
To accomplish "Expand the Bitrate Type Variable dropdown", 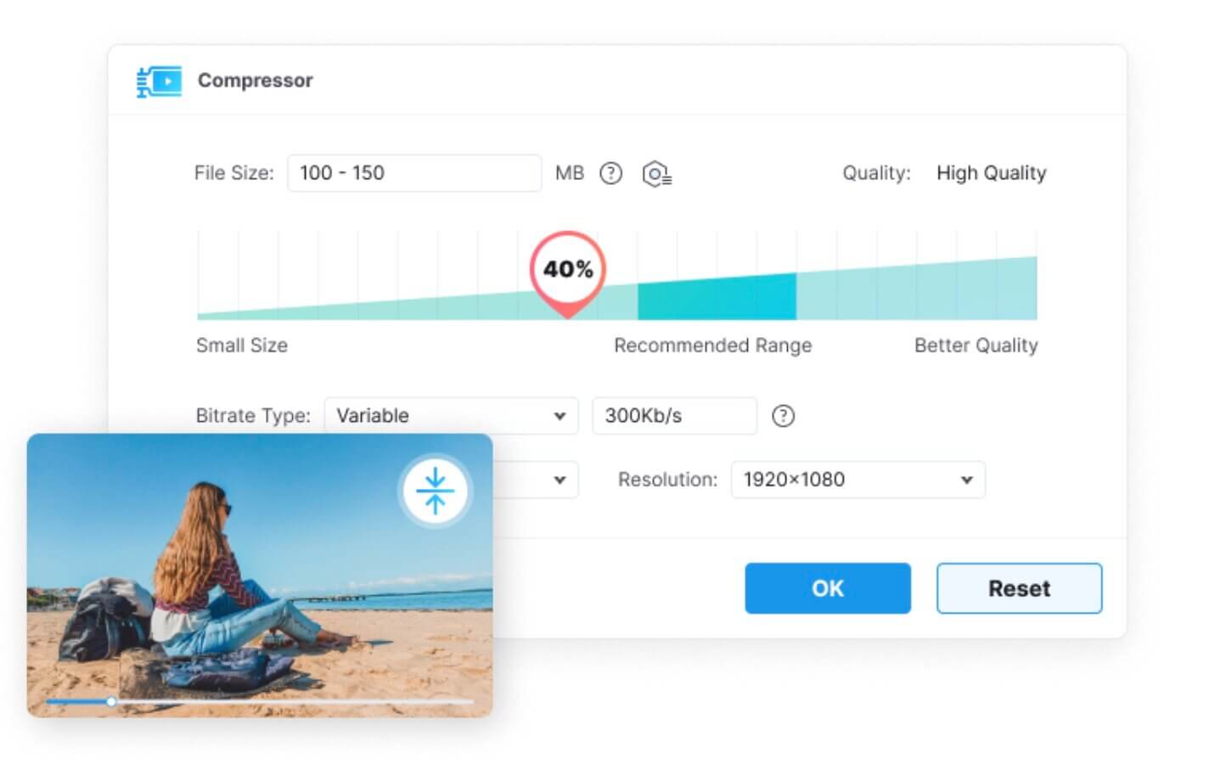I will pyautogui.click(x=451, y=416).
